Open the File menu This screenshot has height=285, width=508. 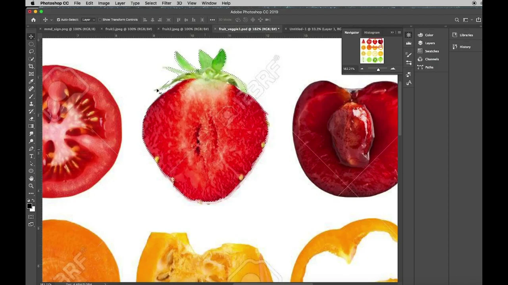click(77, 3)
